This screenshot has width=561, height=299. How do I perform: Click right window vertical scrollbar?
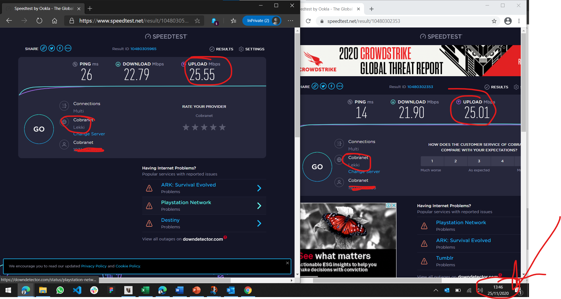click(x=524, y=83)
